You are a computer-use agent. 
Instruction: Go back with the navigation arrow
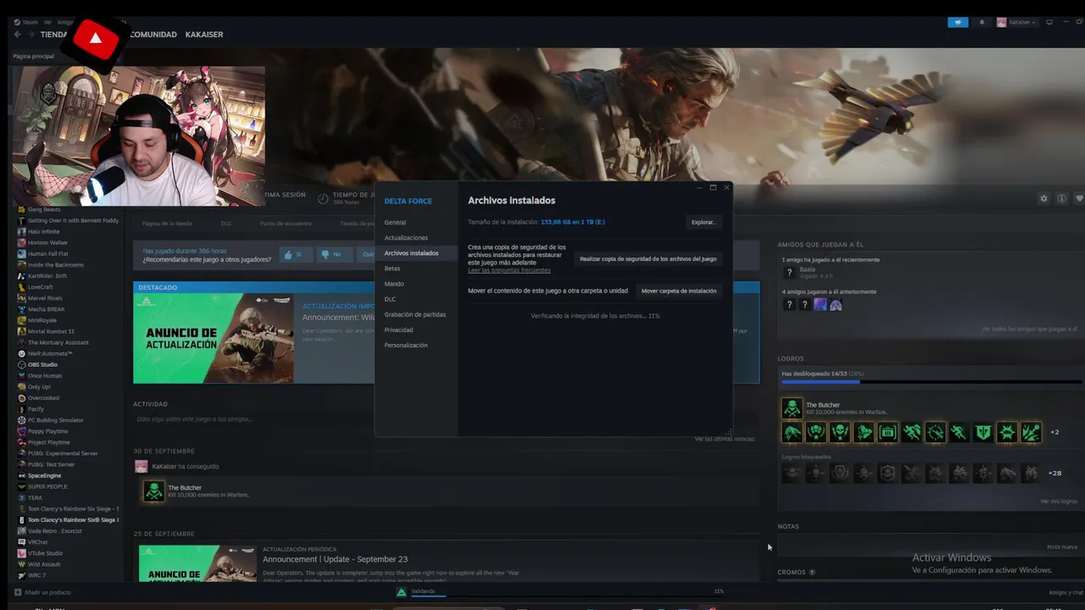17,35
